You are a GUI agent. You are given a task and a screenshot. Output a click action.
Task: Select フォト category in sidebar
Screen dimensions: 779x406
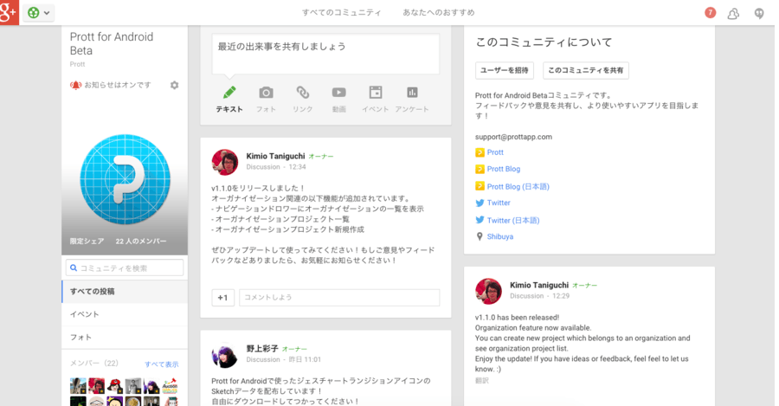(125, 337)
